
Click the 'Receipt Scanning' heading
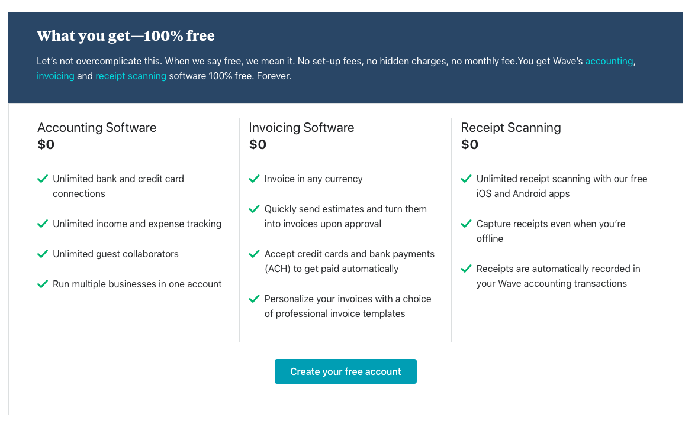point(510,128)
